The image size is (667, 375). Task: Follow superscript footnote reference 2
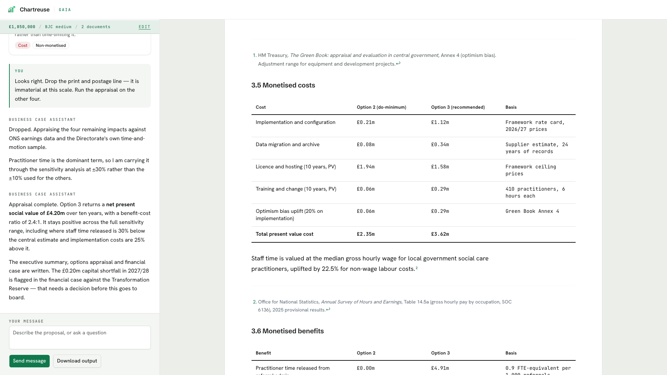pyautogui.click(x=417, y=268)
